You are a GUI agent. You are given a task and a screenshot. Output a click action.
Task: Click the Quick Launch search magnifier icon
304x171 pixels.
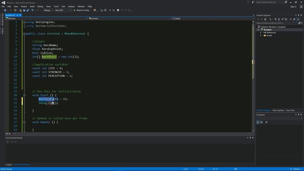click(286, 2)
